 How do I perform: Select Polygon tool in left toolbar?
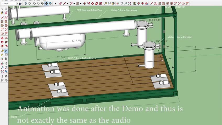6,26
